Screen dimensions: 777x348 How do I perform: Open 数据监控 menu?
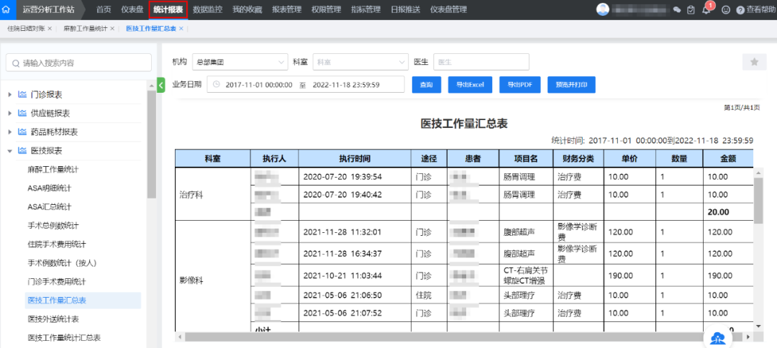coord(208,9)
